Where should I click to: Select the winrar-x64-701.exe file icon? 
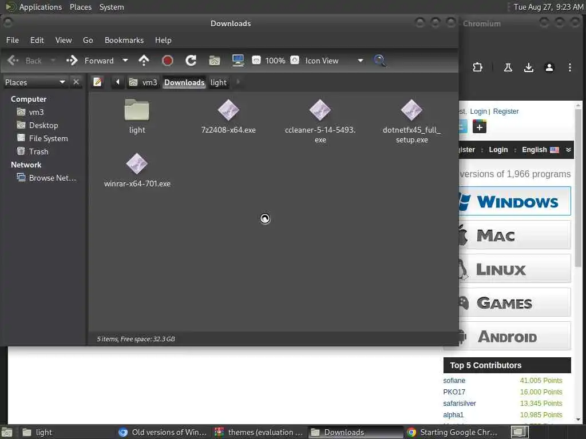[137, 163]
